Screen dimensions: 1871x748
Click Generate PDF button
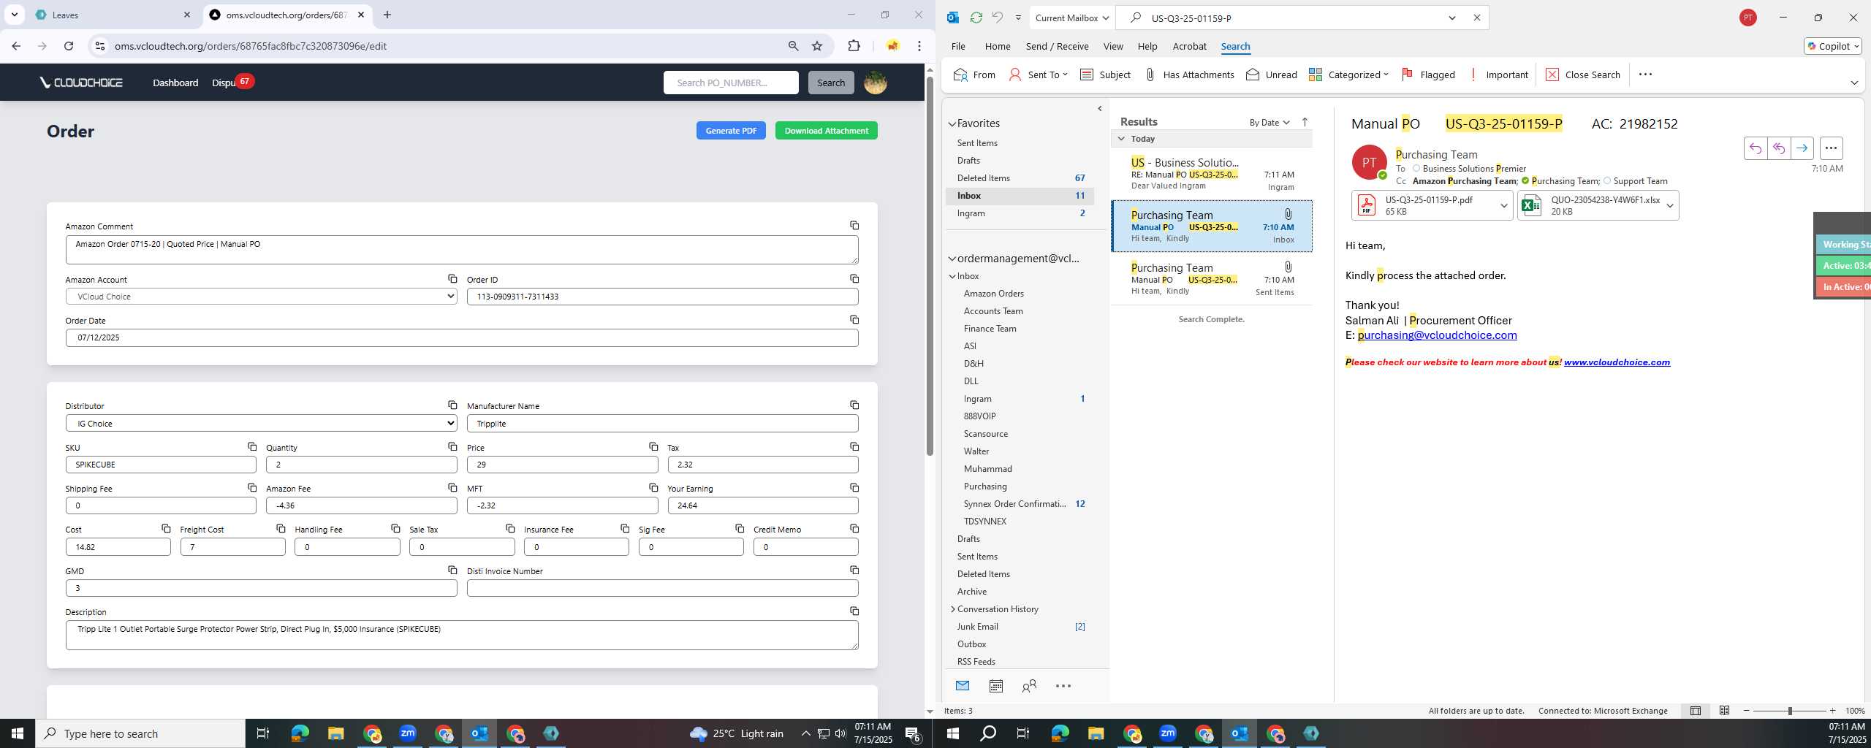731,131
